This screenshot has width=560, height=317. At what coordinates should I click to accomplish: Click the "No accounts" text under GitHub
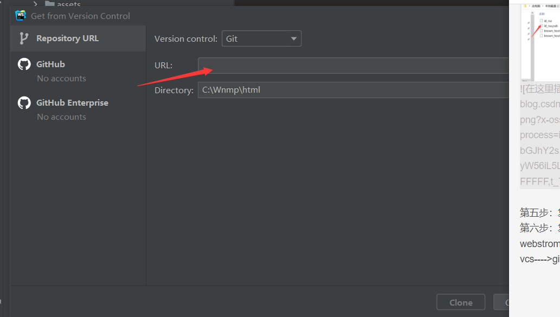[x=61, y=79]
